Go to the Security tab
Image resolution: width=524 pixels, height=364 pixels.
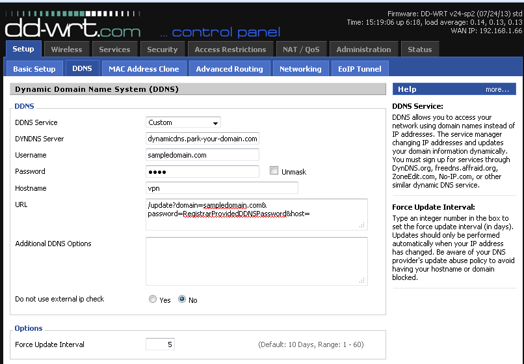[163, 49]
